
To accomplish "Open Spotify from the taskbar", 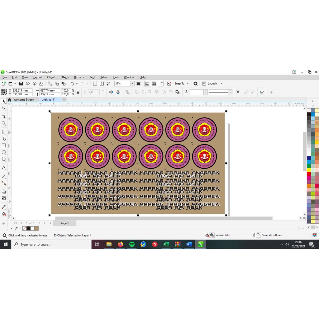I will (x=132, y=244).
